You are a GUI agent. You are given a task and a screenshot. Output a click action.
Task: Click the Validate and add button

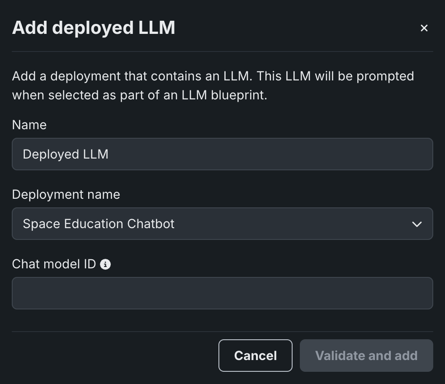(366, 356)
